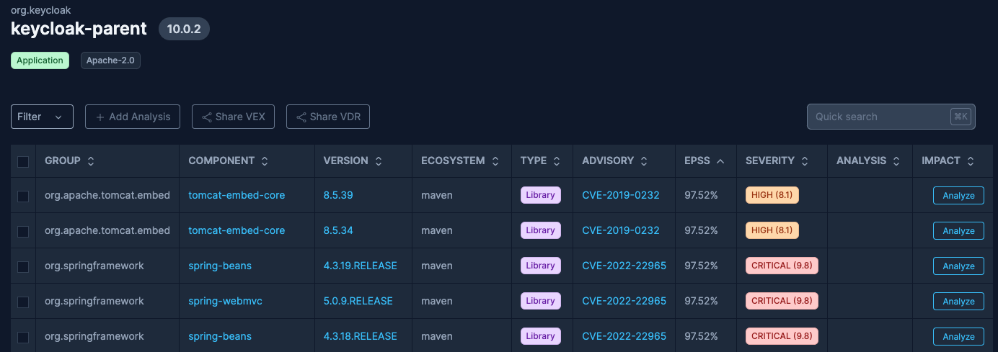998x352 pixels.
Task: Open version 4.3.18.RELEASE link
Action: tap(360, 336)
